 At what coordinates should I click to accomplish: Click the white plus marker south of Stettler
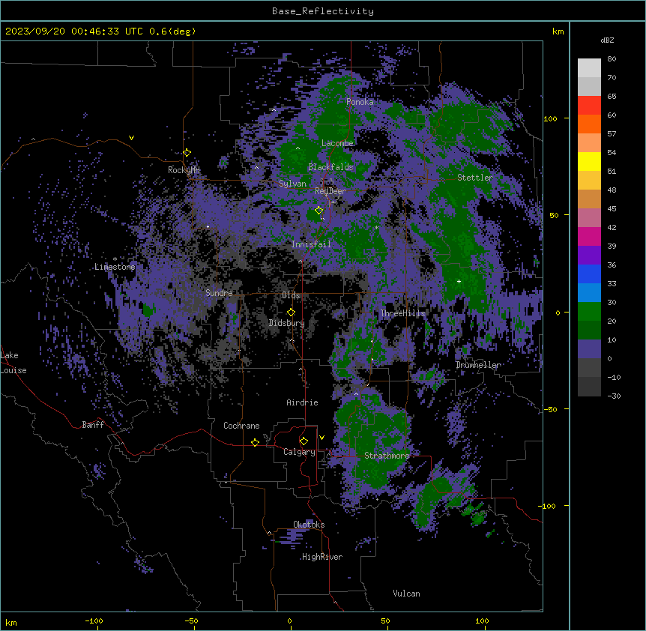[x=459, y=281]
